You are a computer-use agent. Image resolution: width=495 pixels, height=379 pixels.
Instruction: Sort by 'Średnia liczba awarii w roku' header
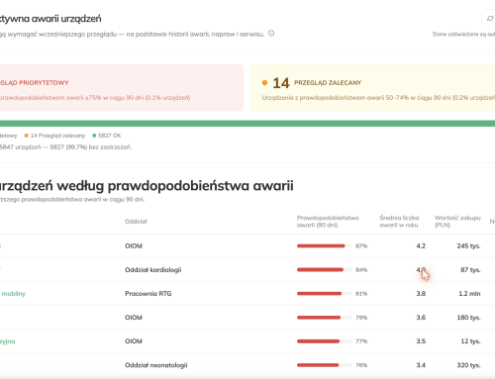point(399,222)
